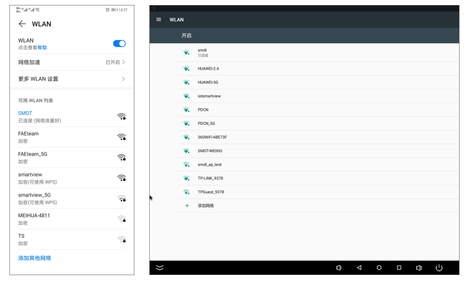Click the 360WiFi-6BE73F Wi-Fi icon
Image resolution: width=470 pixels, height=284 pixels.
[x=186, y=137]
